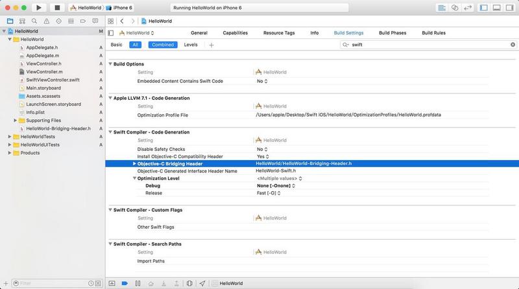The height and width of the screenshot is (289, 519).
Task: Open the related items grid menu
Action: (x=110, y=21)
